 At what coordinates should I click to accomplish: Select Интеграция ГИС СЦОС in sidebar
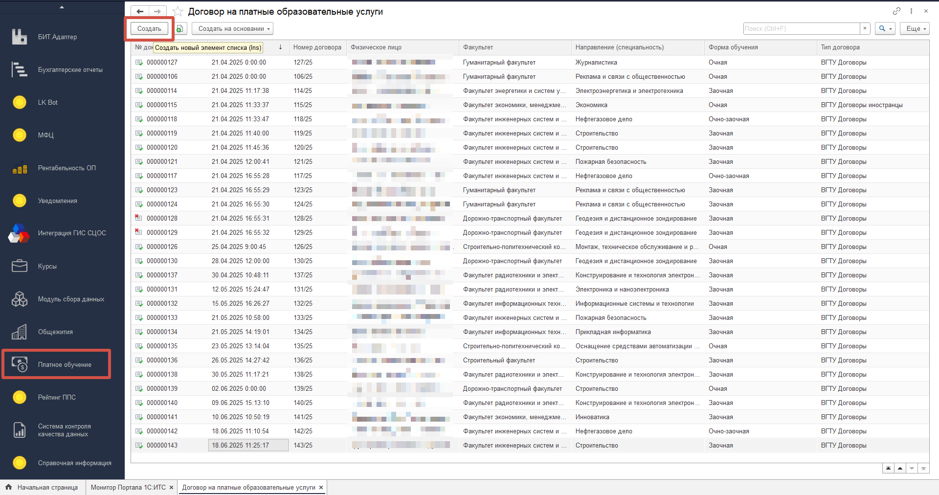tap(71, 233)
